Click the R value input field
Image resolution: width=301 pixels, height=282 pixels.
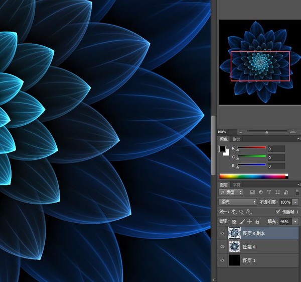[276, 149]
